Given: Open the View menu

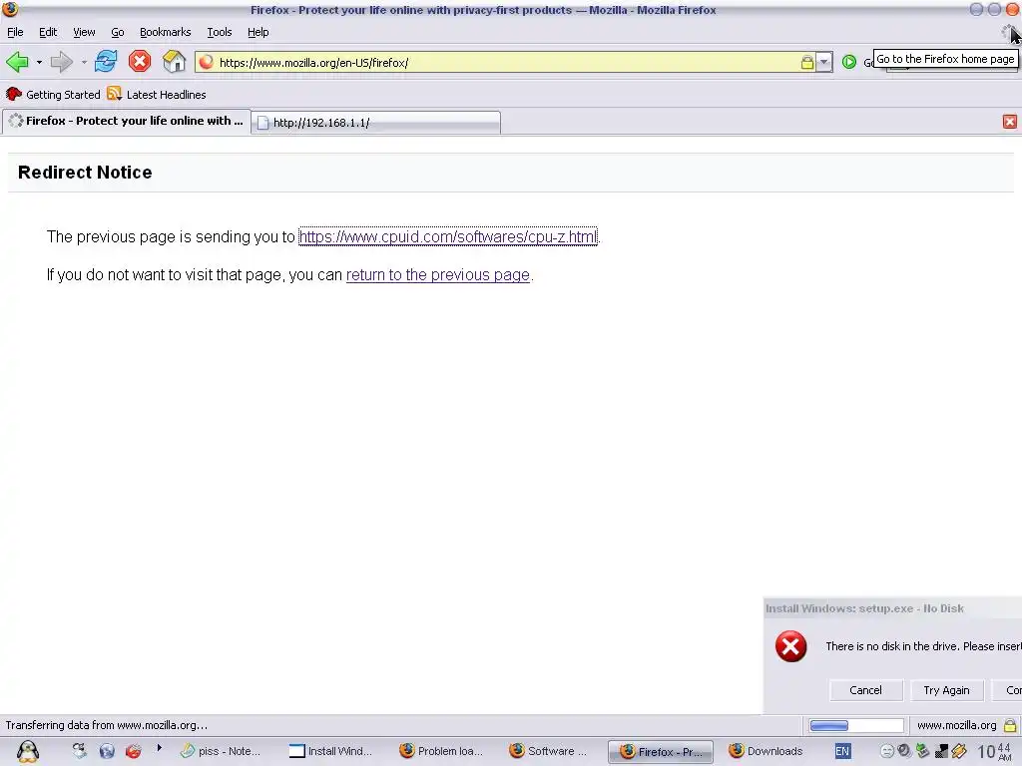Looking at the screenshot, I should click(x=84, y=32).
